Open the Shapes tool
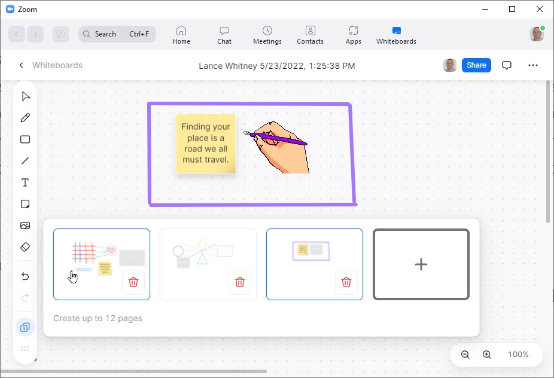554x378 pixels. [x=25, y=139]
